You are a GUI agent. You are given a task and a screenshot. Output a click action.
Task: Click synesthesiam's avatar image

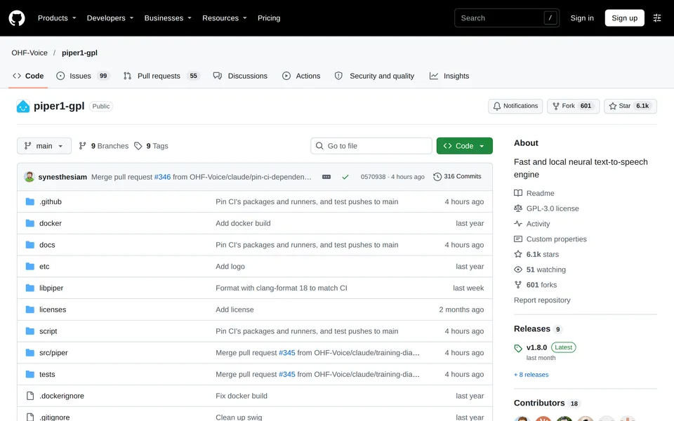29,177
